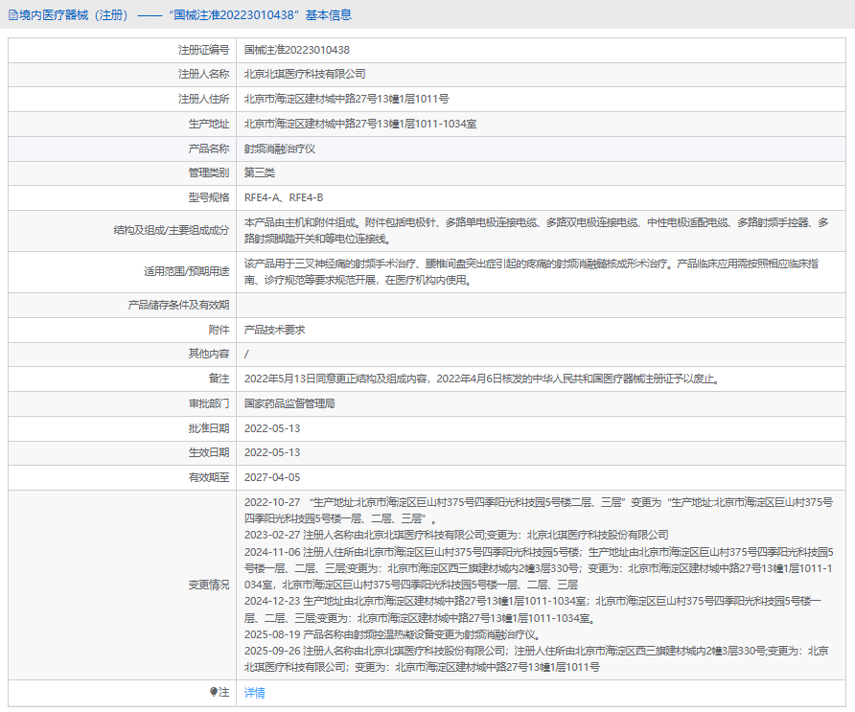Click the 2025-09-26 change record entry
This screenshot has width=855, height=712.
coord(537,659)
